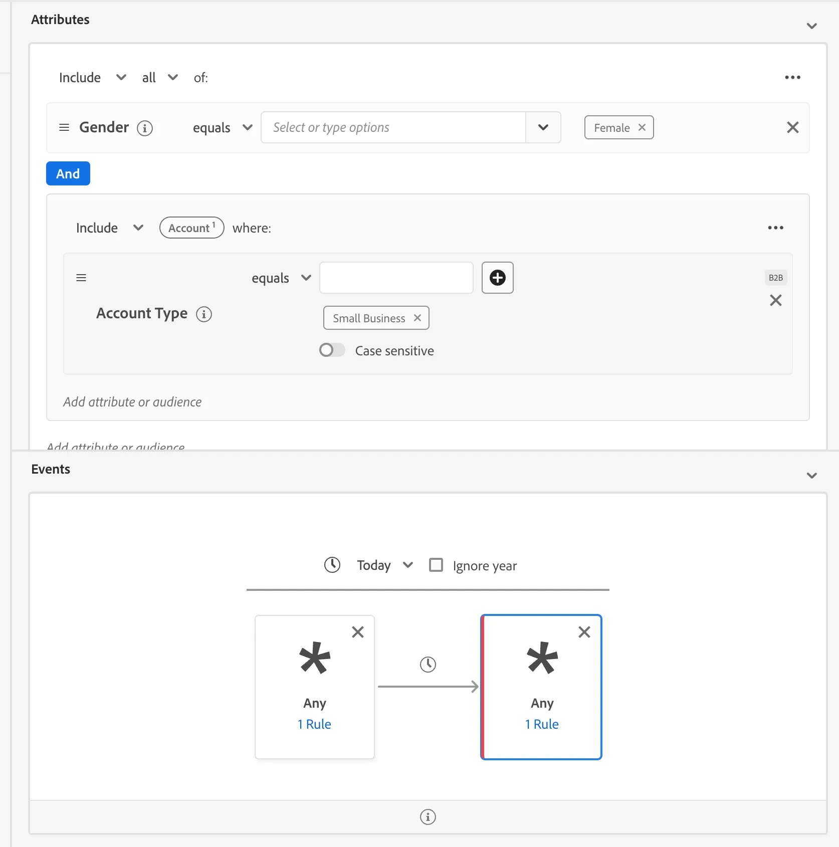Image resolution: width=839 pixels, height=847 pixels.
Task: Click the plus icon to add value
Action: [x=498, y=278]
